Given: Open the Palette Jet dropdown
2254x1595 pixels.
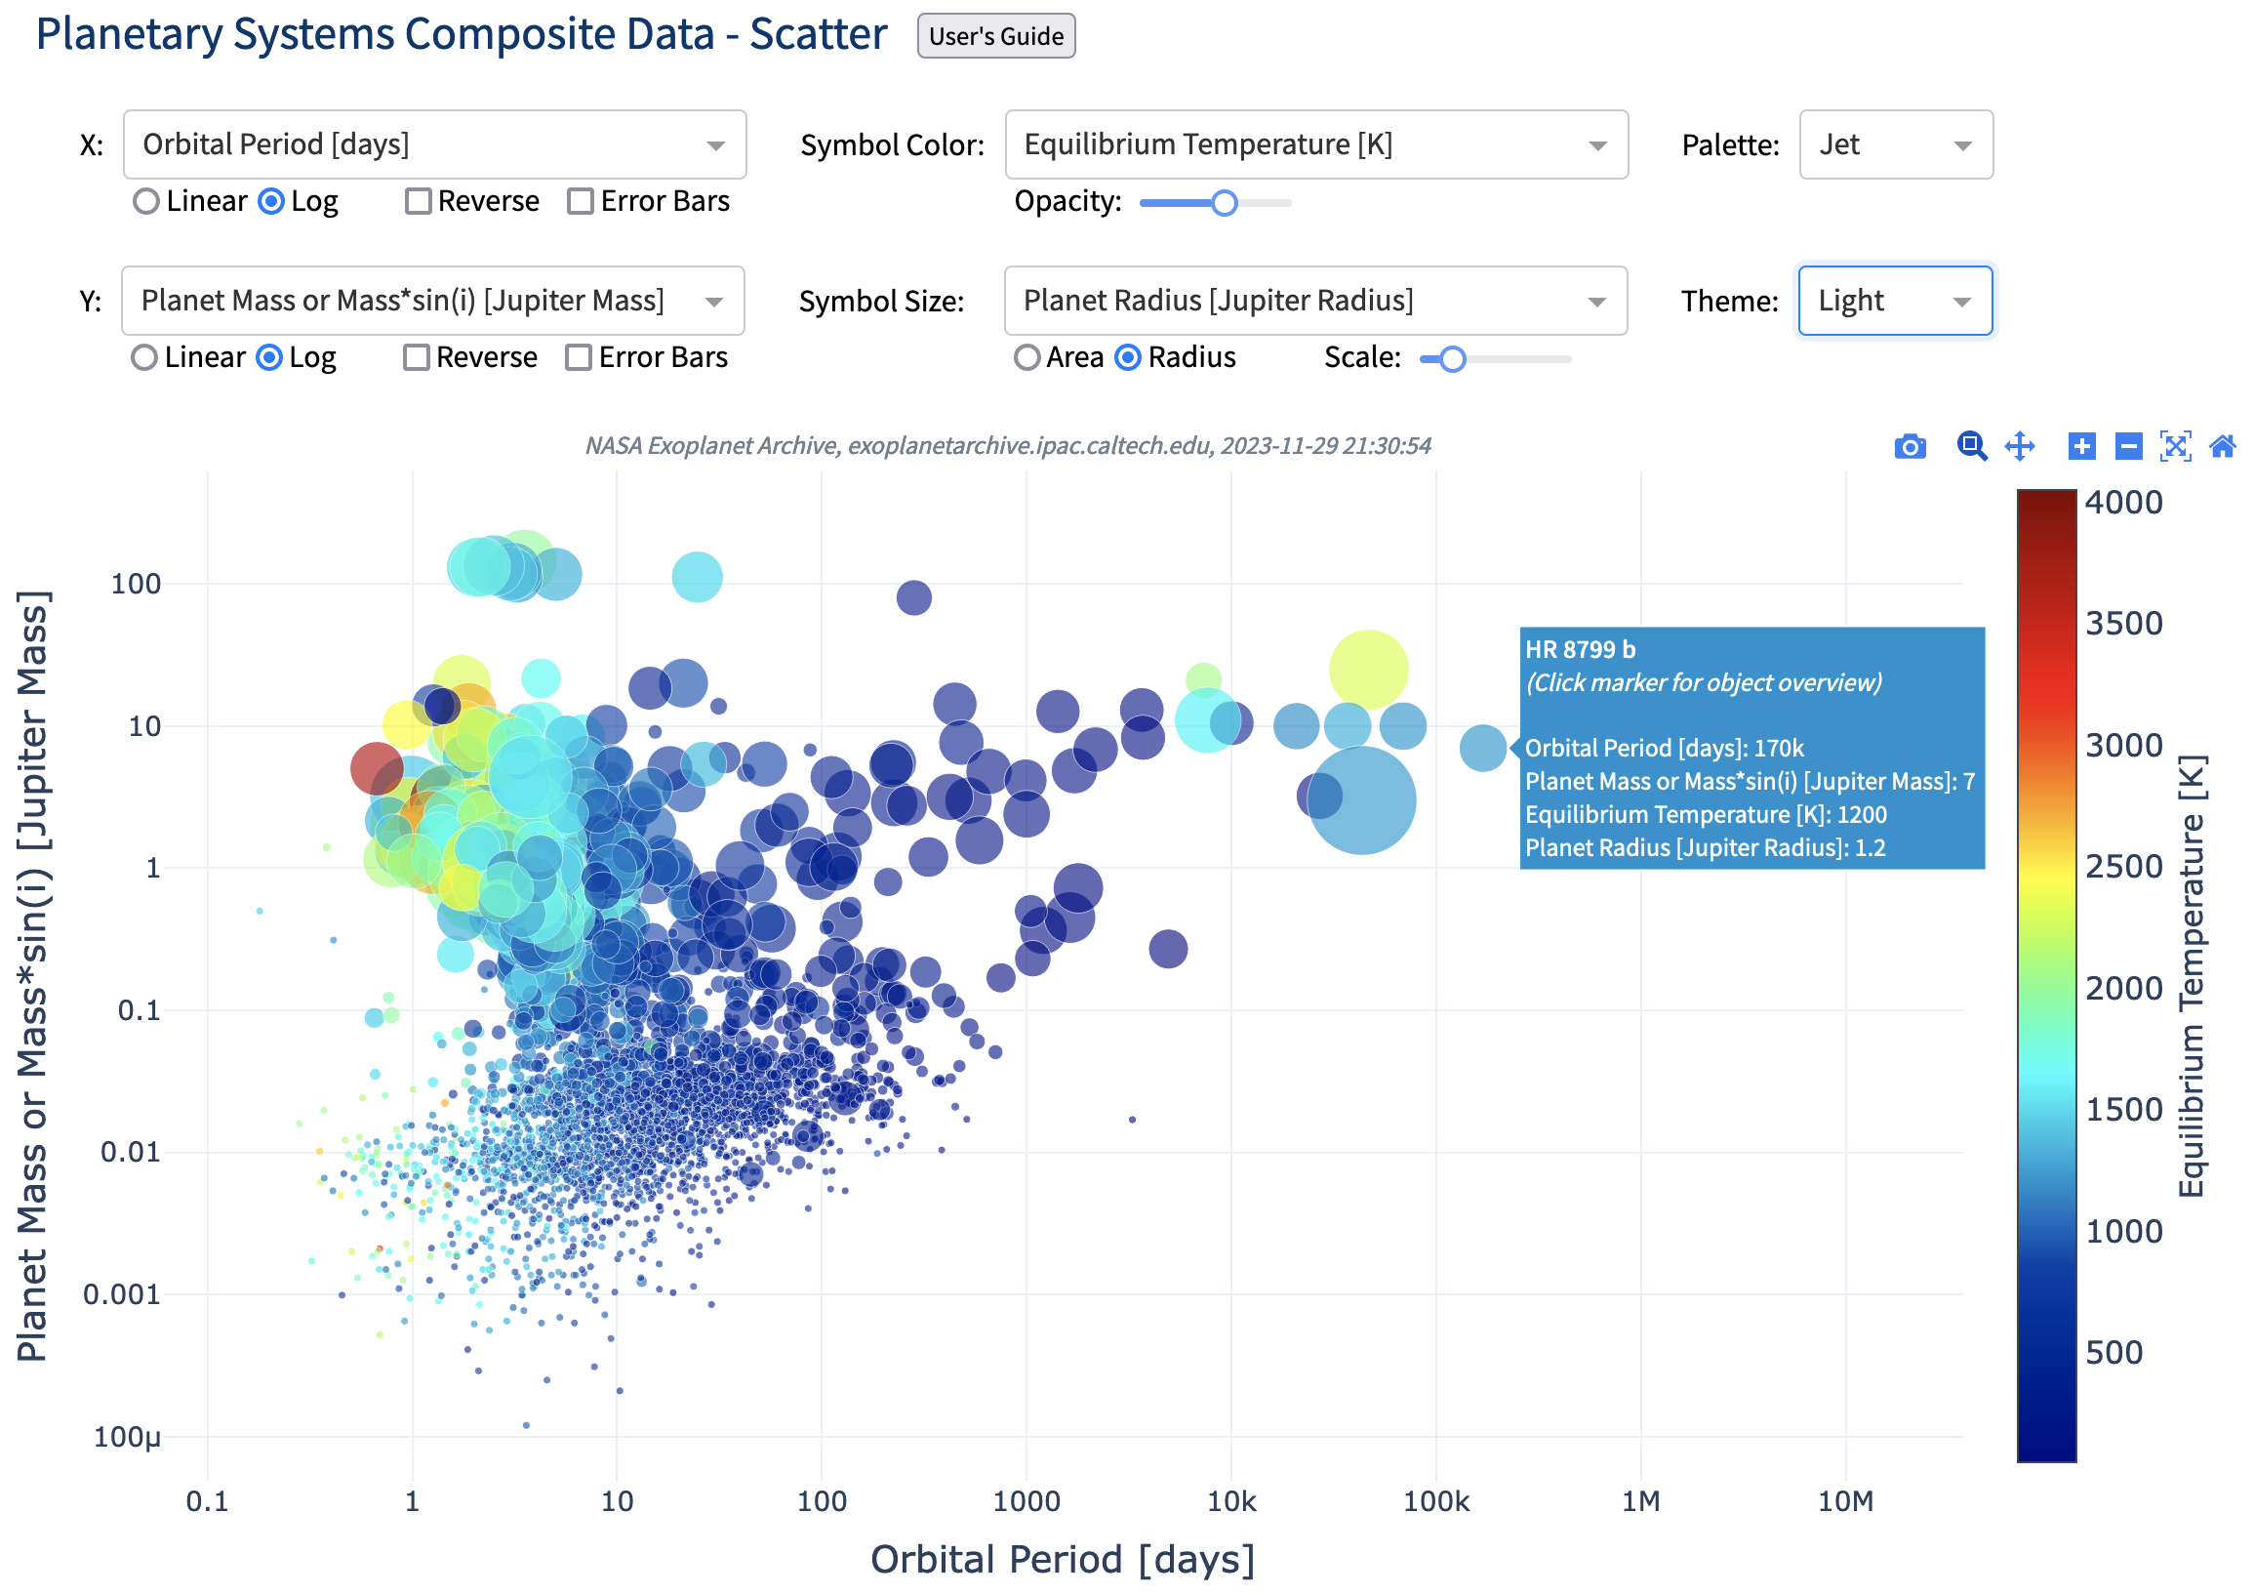Looking at the screenshot, I should tap(1896, 144).
